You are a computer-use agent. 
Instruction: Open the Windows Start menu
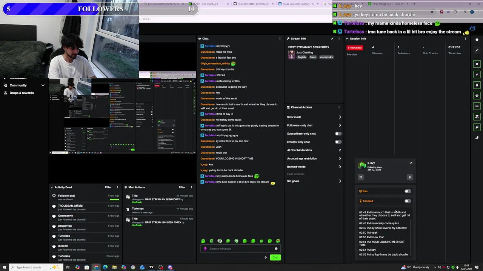(x=5, y=267)
